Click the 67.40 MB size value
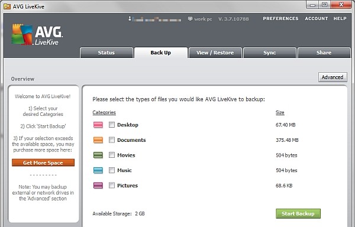This screenshot has width=355, height=227. (286, 125)
